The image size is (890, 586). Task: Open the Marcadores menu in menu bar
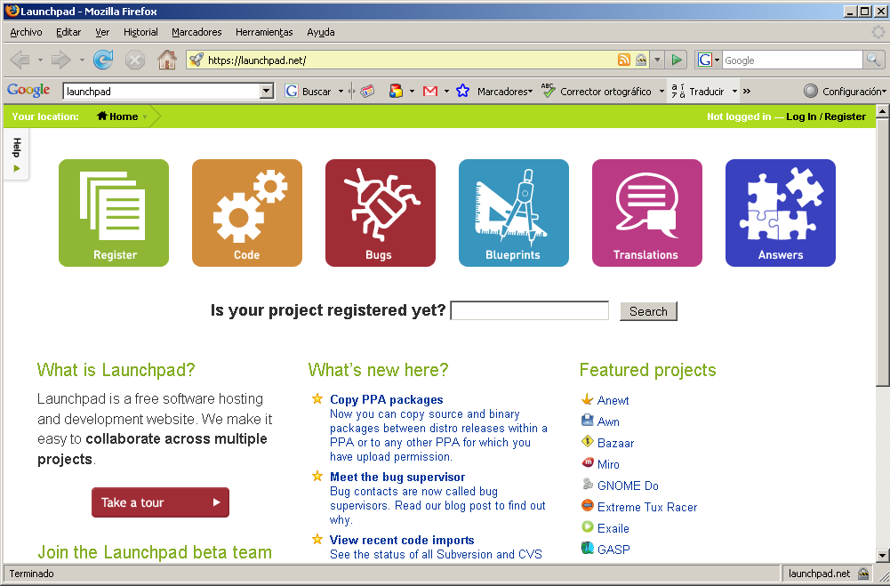coord(197,32)
